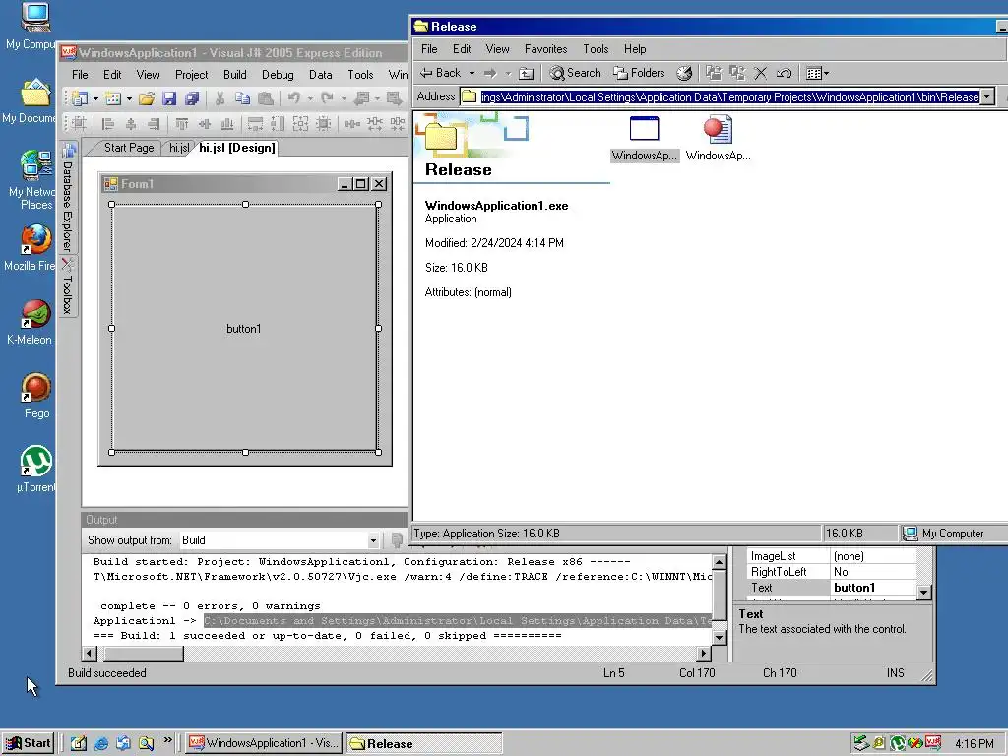
Task: Click the Folders button in Explorer toolbar
Action: coord(639,73)
